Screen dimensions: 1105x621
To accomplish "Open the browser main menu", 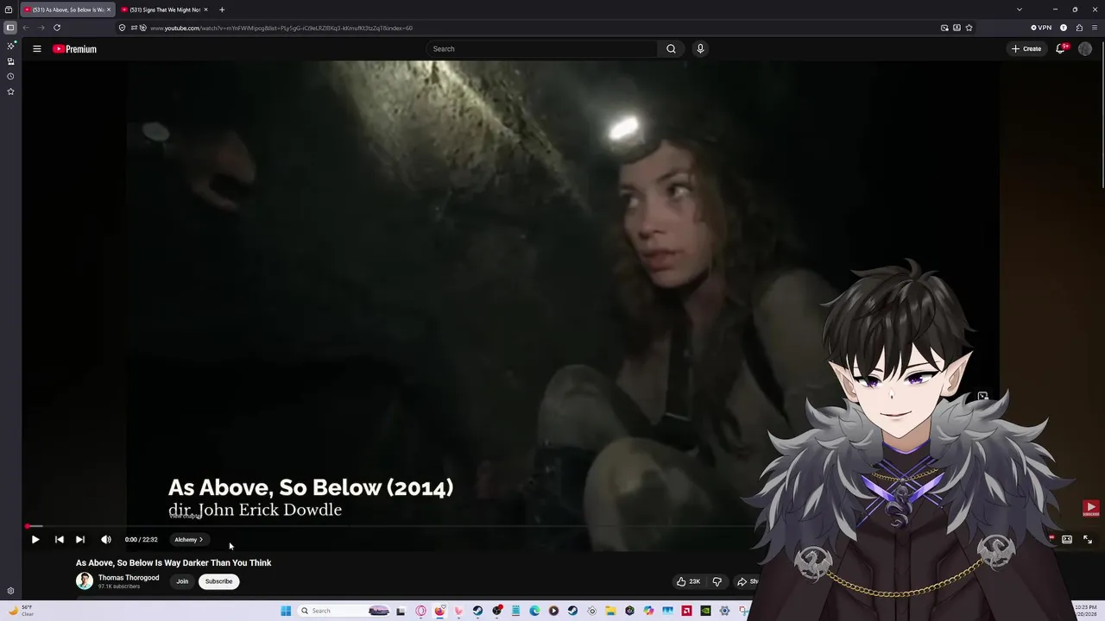I will pyautogui.click(x=1095, y=28).
